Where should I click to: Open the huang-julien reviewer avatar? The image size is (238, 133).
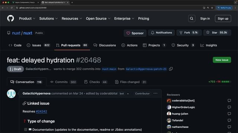[169, 114]
